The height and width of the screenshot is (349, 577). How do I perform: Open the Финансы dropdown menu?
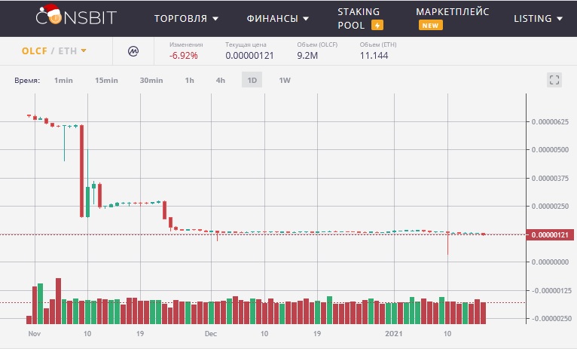click(x=278, y=18)
